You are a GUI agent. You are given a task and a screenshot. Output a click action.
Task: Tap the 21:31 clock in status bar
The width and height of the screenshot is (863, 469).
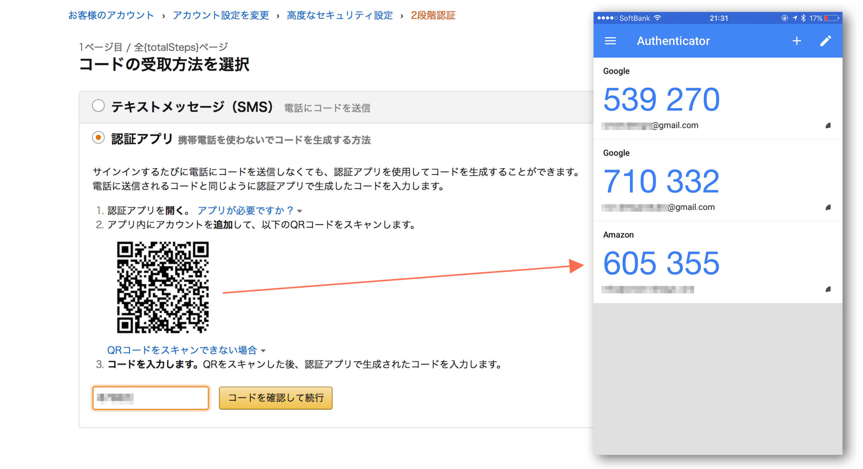[x=718, y=18]
